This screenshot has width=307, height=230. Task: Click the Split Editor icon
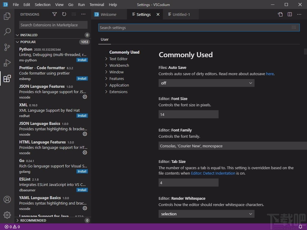click(290, 14)
